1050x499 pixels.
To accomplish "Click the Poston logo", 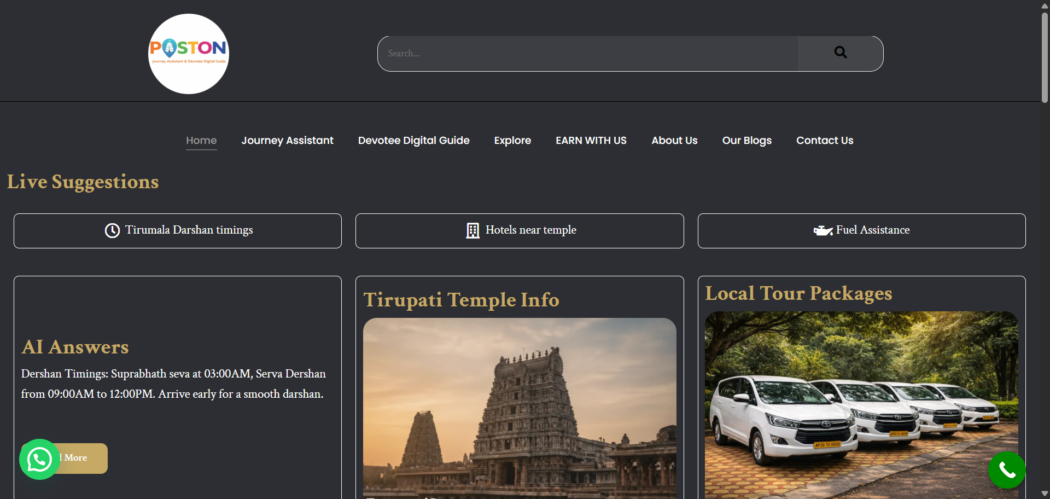I will point(189,54).
